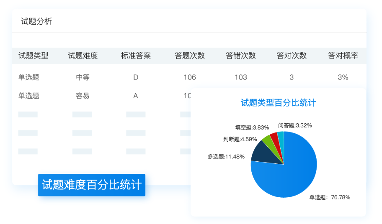
Task: Click the 答对次数 column header
Action: coord(292,56)
